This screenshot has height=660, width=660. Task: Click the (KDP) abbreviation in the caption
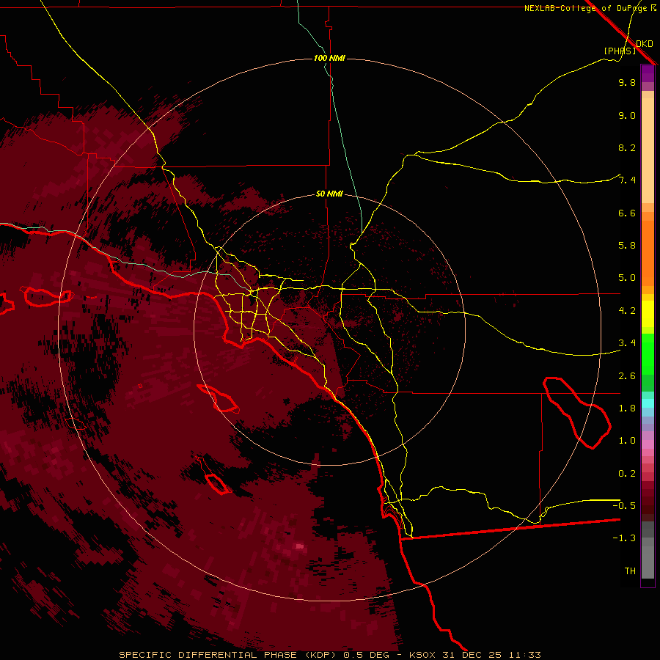pyautogui.click(x=320, y=655)
